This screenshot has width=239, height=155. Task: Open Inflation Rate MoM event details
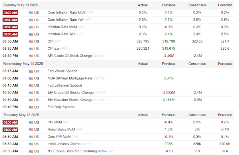[x=62, y=27]
